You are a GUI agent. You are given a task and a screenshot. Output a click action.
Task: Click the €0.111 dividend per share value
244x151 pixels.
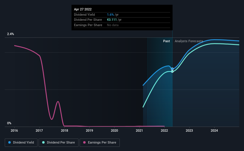(x=112, y=20)
